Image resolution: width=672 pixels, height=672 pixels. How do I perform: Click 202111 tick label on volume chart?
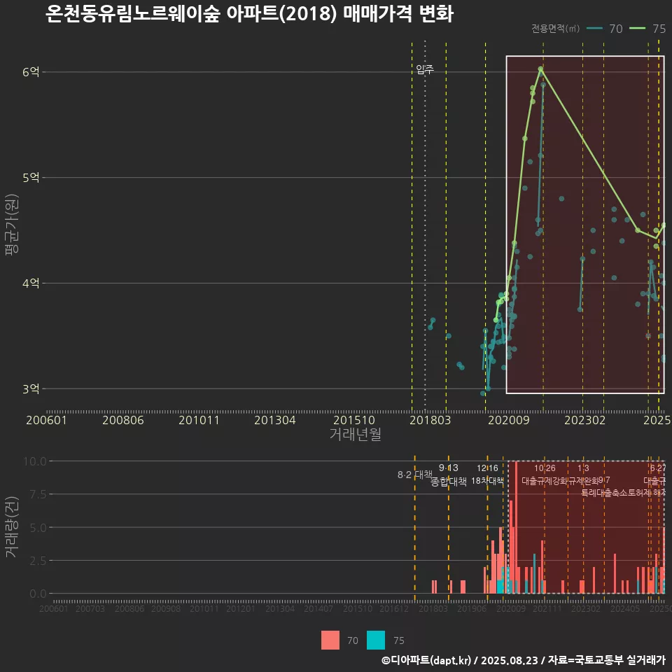pyautogui.click(x=547, y=608)
